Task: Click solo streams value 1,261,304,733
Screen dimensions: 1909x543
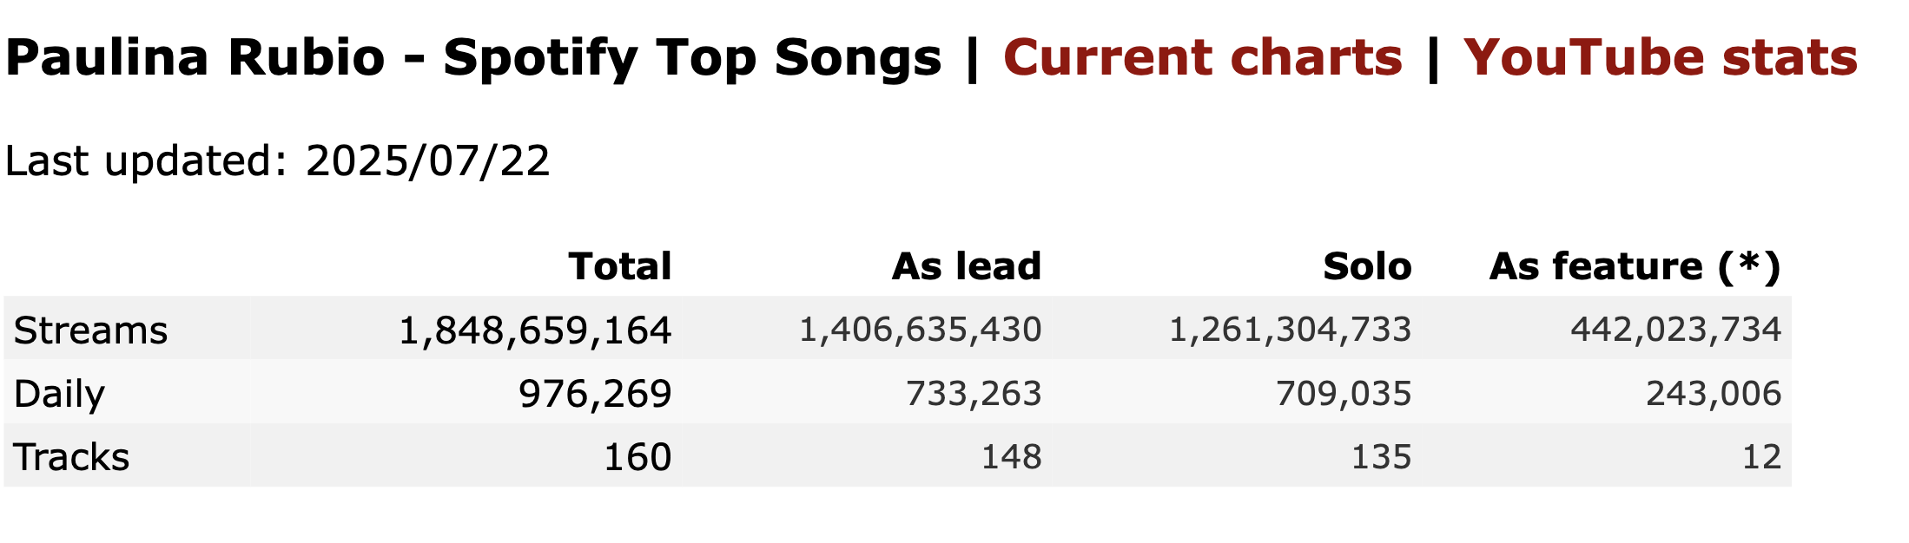Action: point(1291,330)
